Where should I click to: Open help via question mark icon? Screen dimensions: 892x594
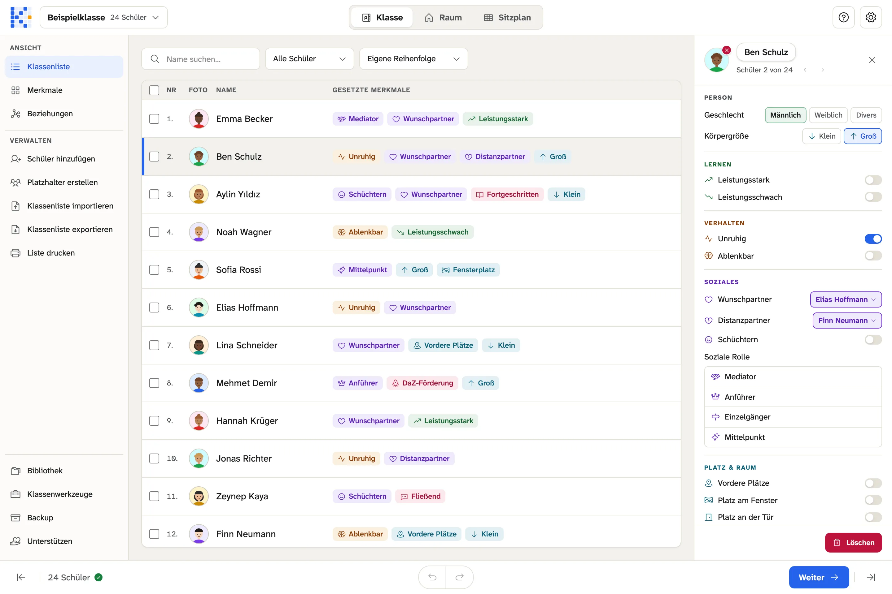tap(843, 17)
